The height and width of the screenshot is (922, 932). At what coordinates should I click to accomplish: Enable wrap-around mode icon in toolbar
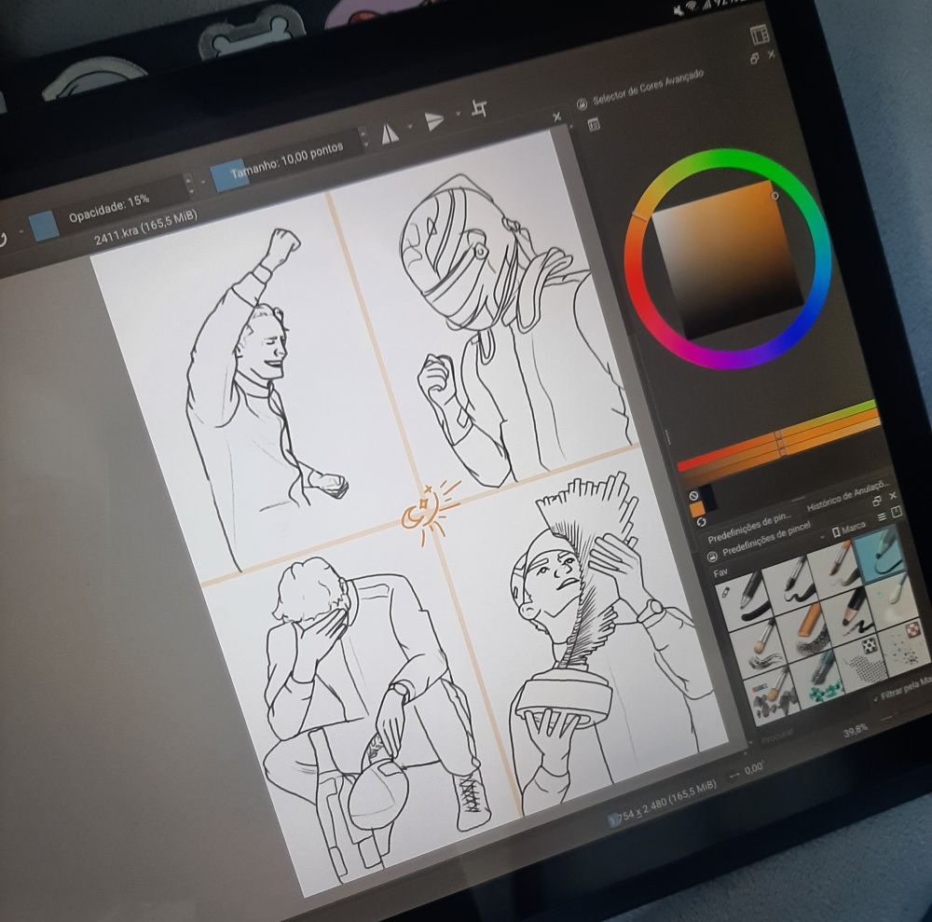(480, 108)
